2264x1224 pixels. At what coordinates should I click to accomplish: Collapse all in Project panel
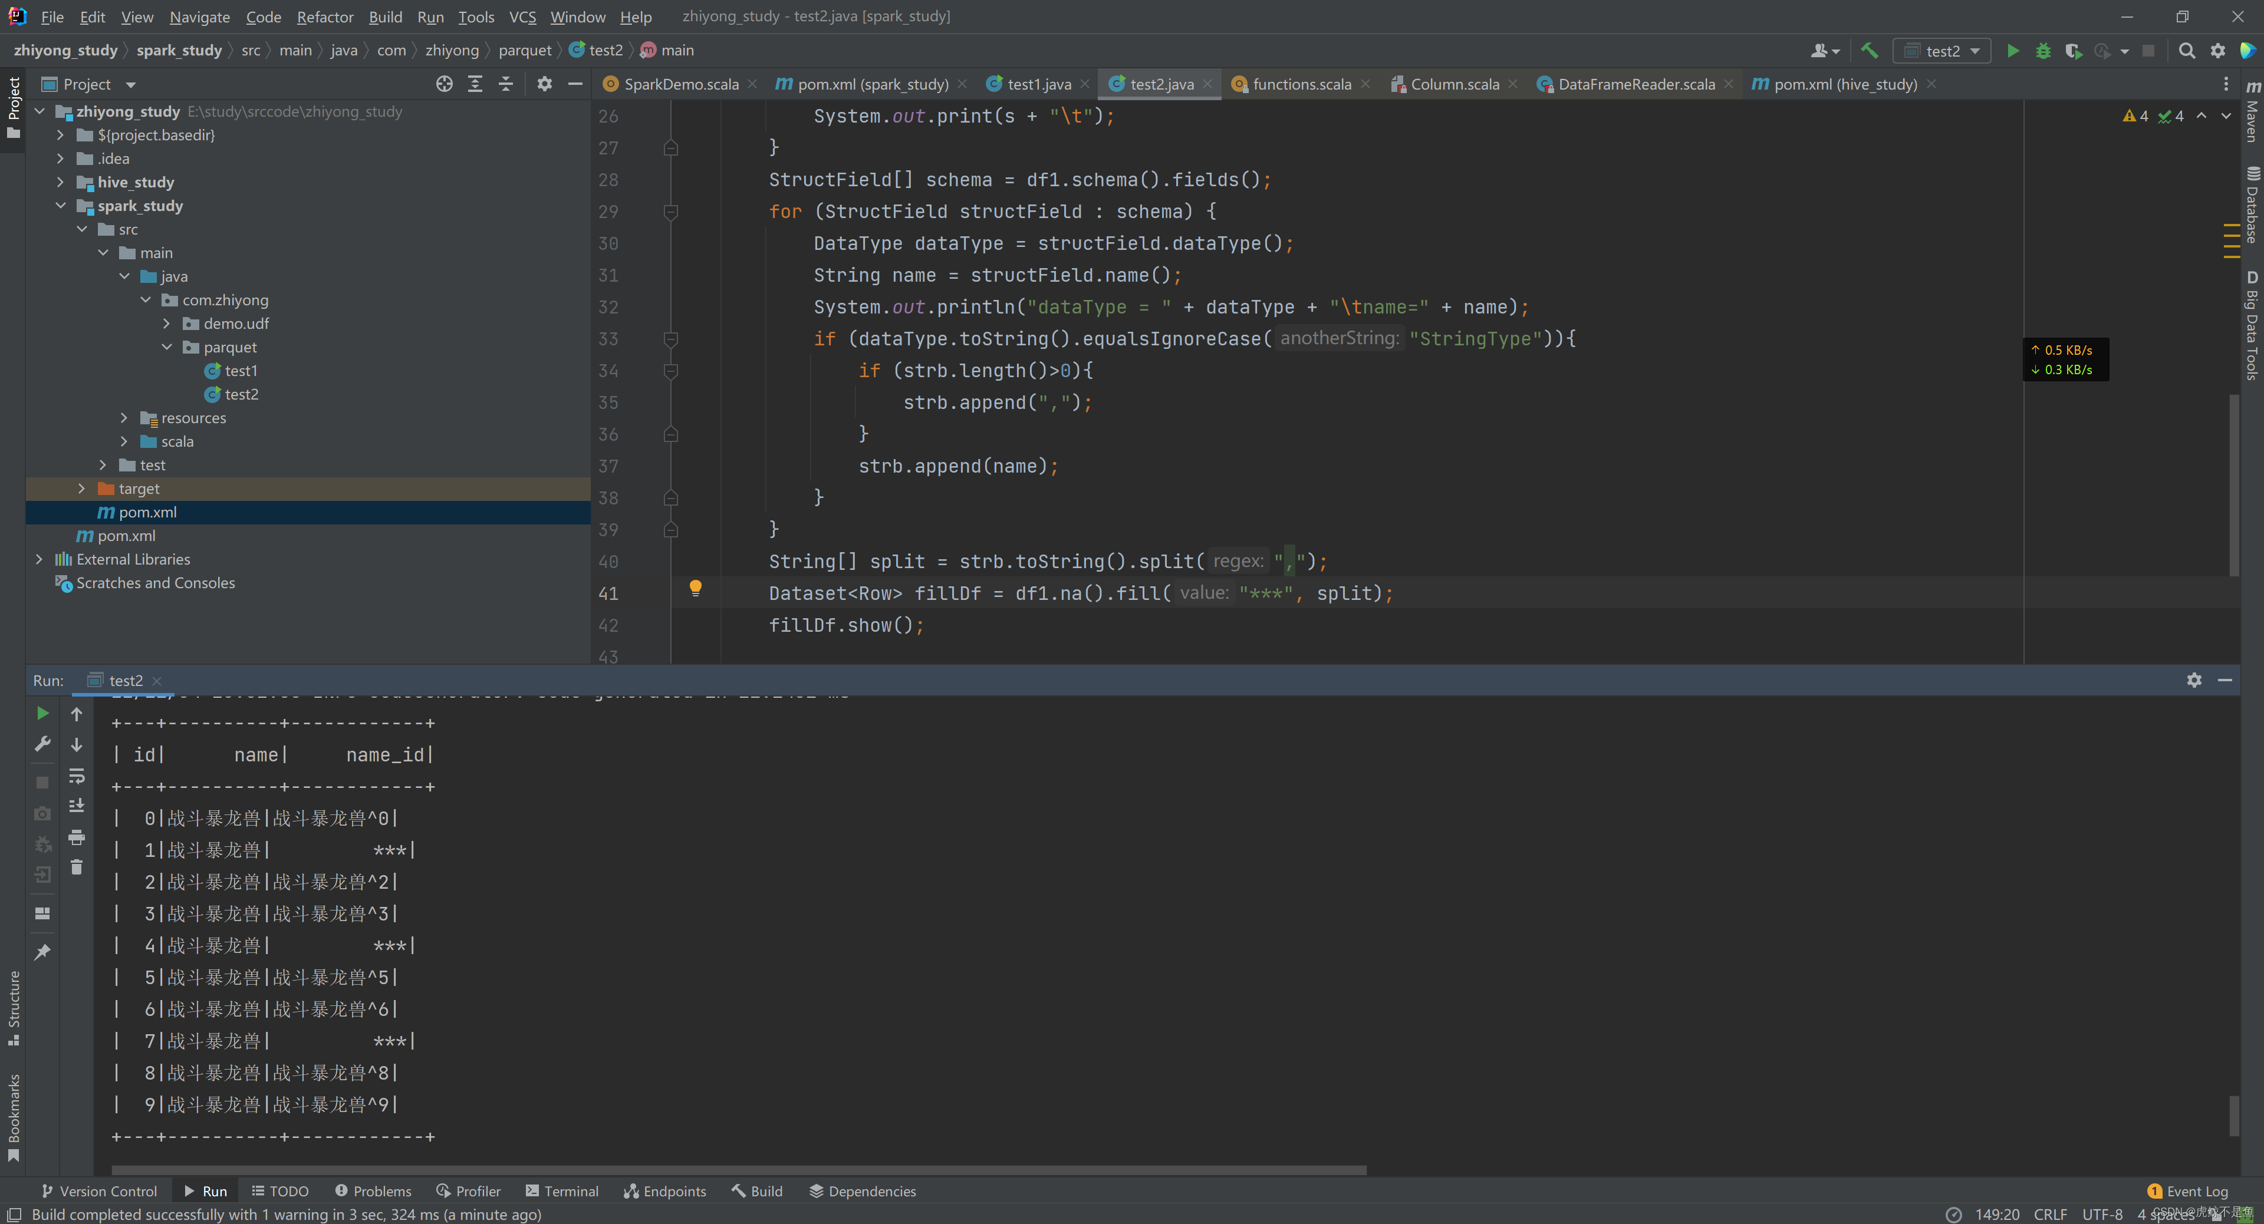[x=505, y=84]
